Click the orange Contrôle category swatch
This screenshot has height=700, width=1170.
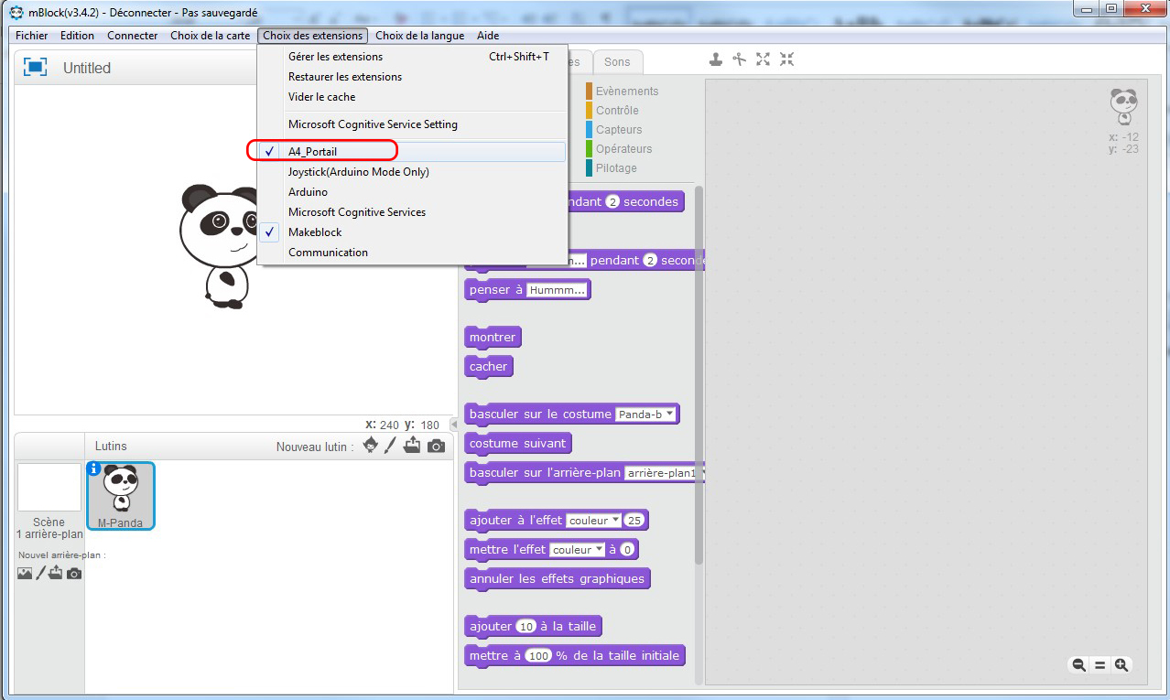click(590, 111)
